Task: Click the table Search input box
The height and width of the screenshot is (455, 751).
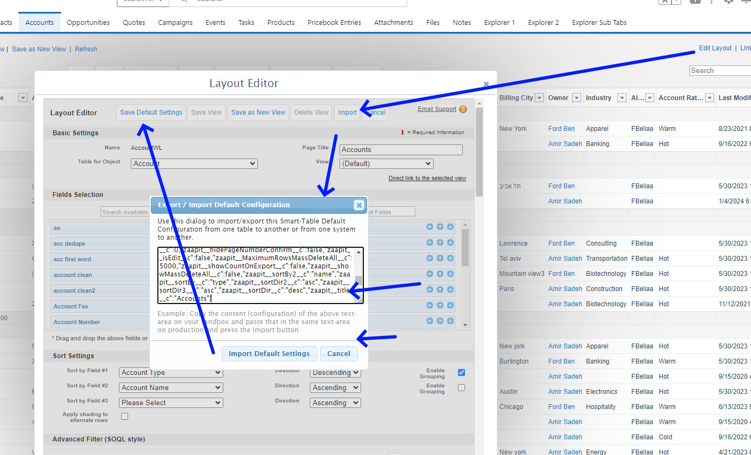Action: (721, 70)
